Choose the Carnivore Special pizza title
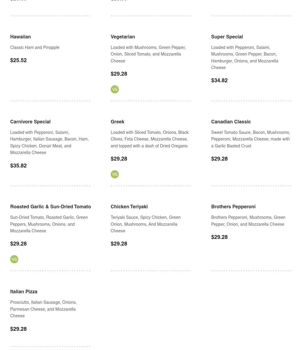The height and width of the screenshot is (350, 303). (30, 122)
